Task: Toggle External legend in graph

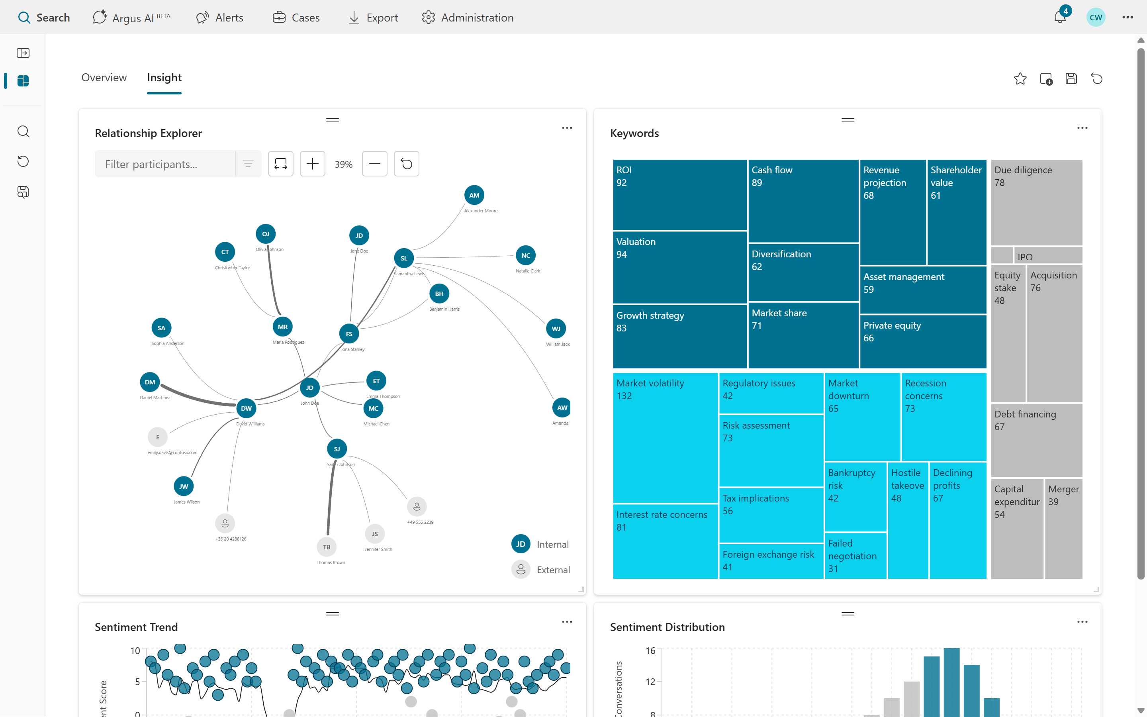Action: pos(540,570)
